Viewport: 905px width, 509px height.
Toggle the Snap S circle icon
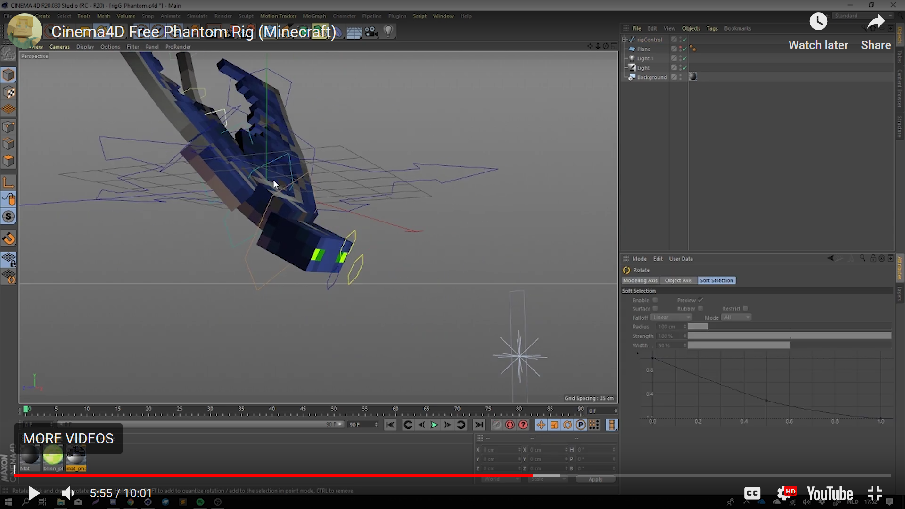point(8,216)
